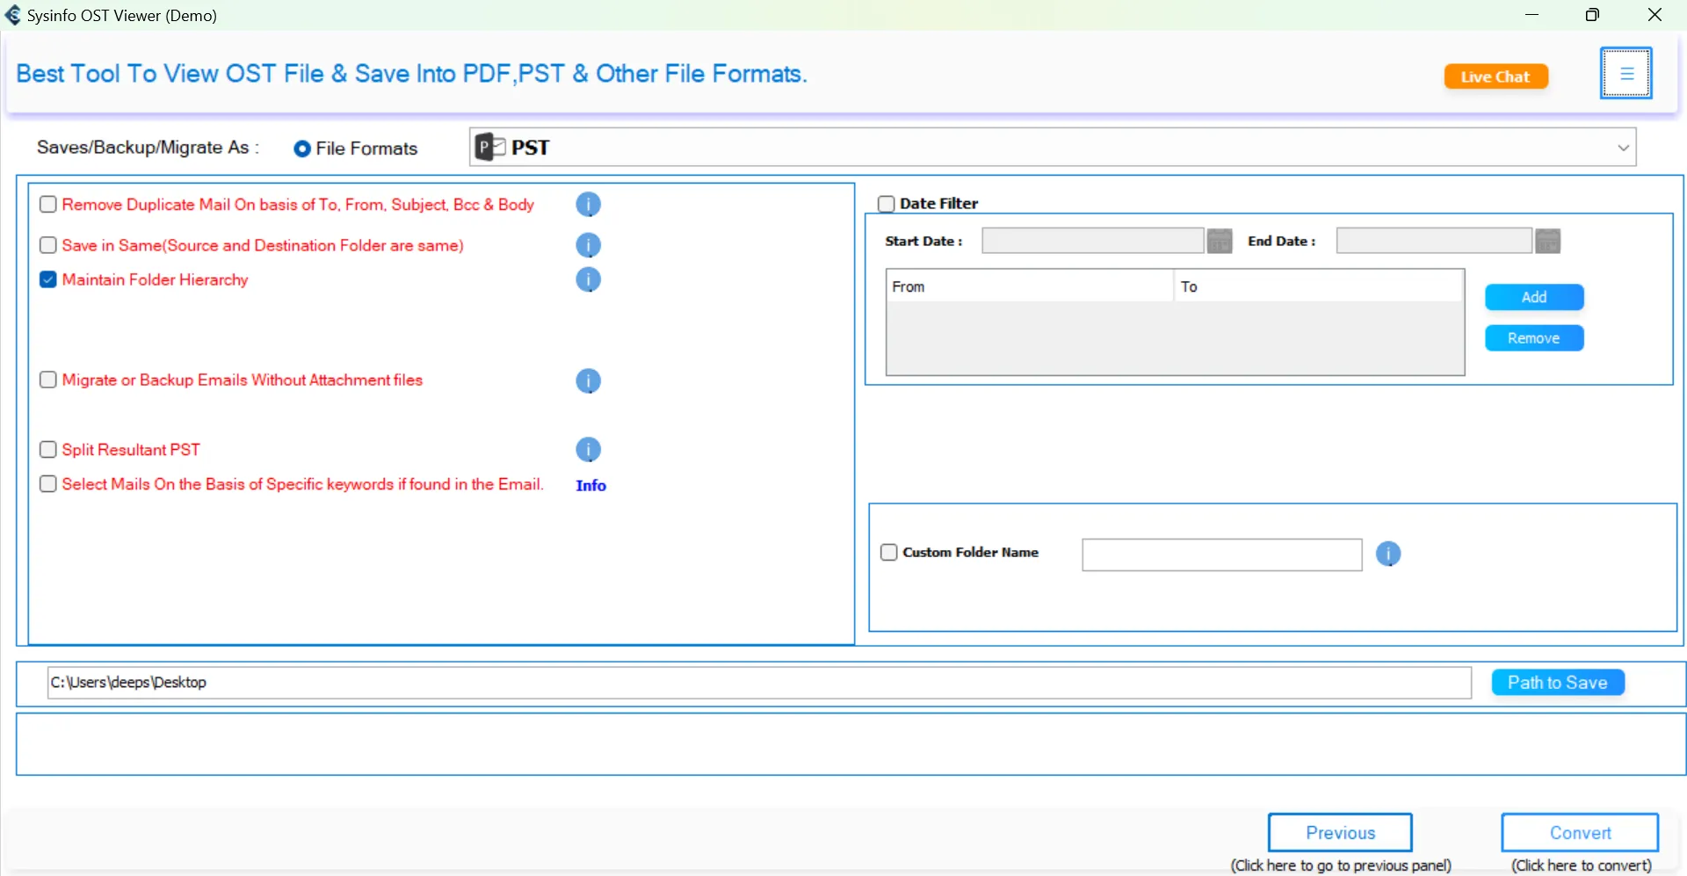
Task: Close the Sysinfo OST Viewer window
Action: pos(1654,15)
